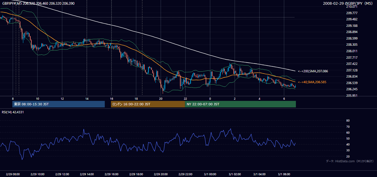The width and height of the screenshot is (377, 177).
Task: Click the 40 SMA label reading 206.585
Action: tap(312, 82)
